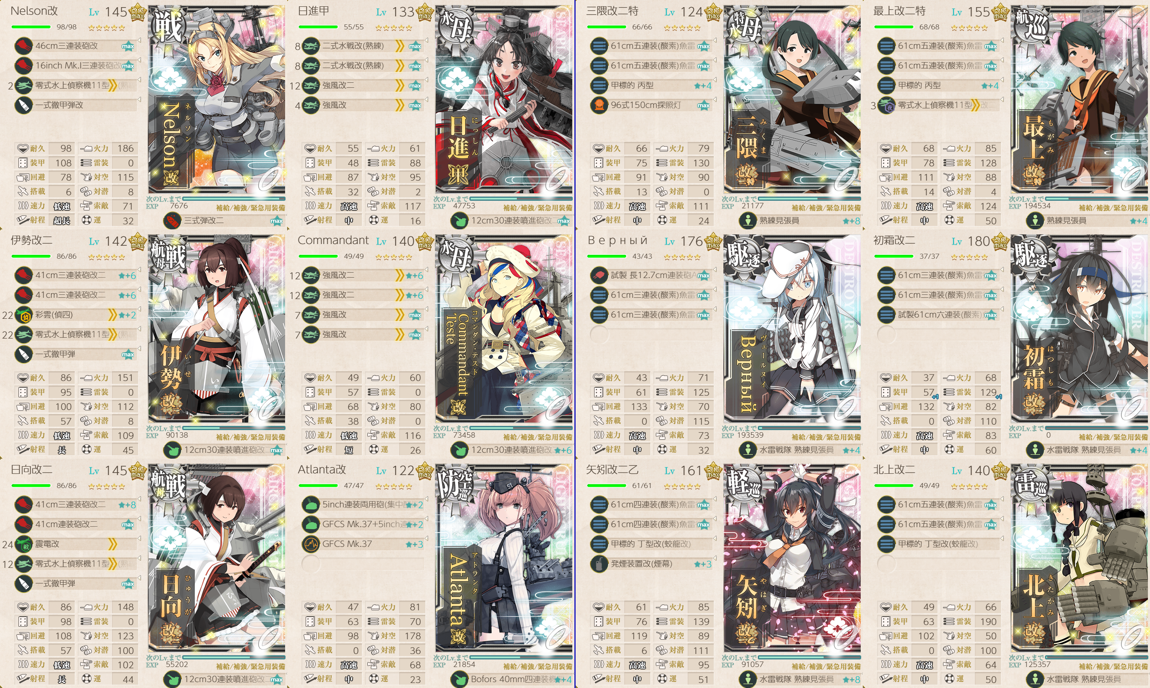
Task: Click 補給/補強/緊急用装備 label under Nelson card
Action: [x=250, y=208]
